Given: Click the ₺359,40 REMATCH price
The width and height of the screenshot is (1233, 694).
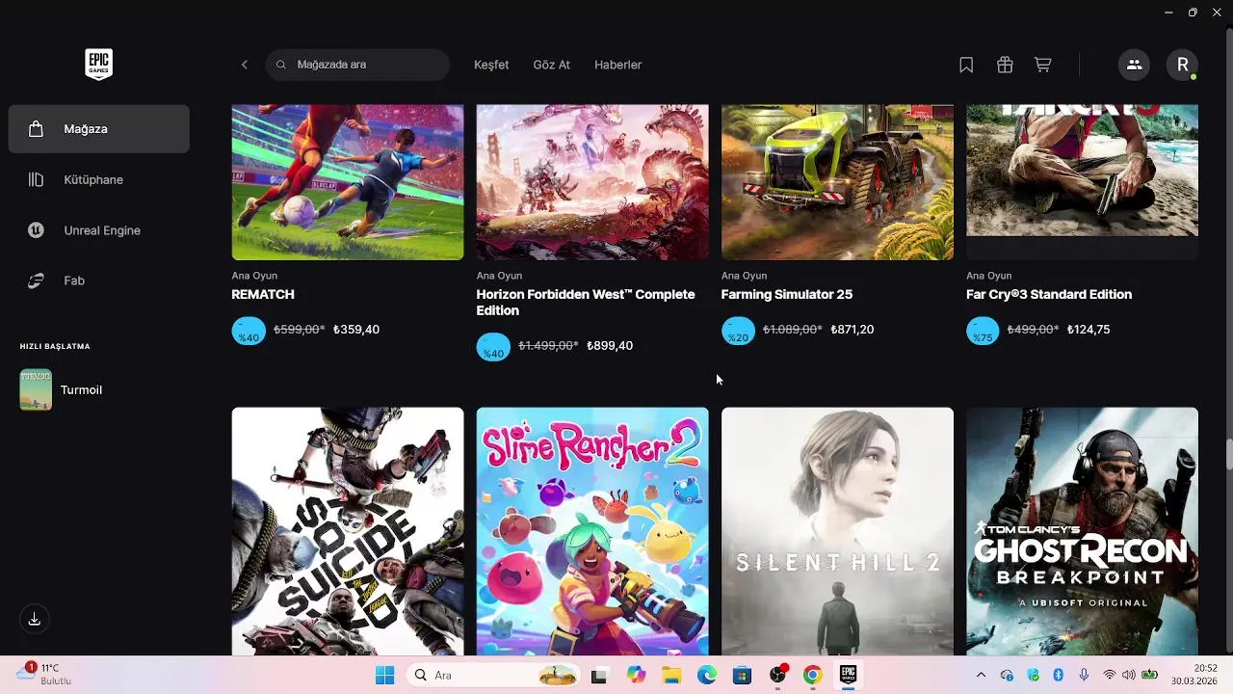Looking at the screenshot, I should 356,330.
